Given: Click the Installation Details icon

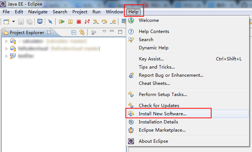Looking at the screenshot, I should pos(131,122).
